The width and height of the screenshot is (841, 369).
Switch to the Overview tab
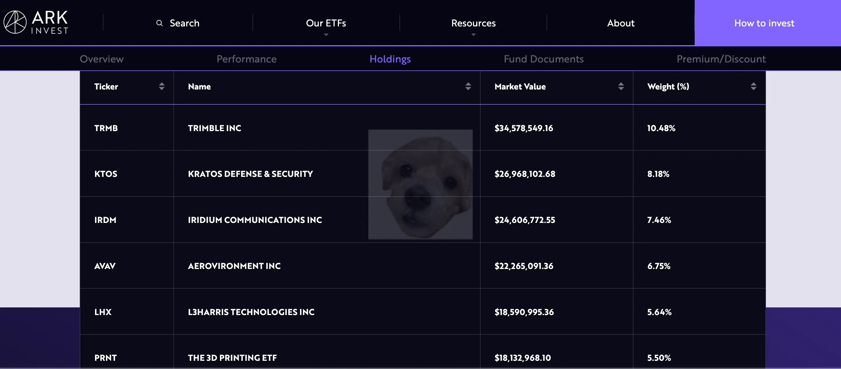101,59
